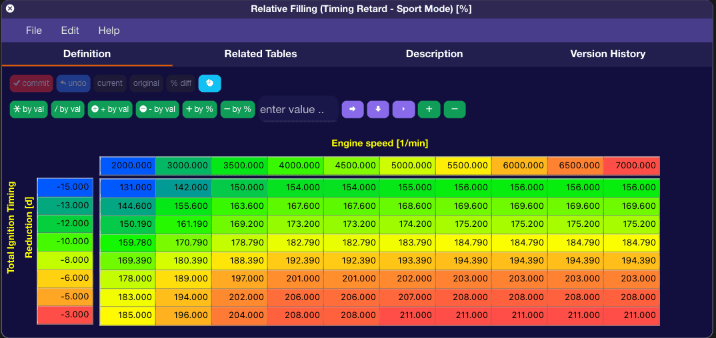Select the 6500.000 engine speed header cell
716x338 pixels.
[x=576, y=166]
